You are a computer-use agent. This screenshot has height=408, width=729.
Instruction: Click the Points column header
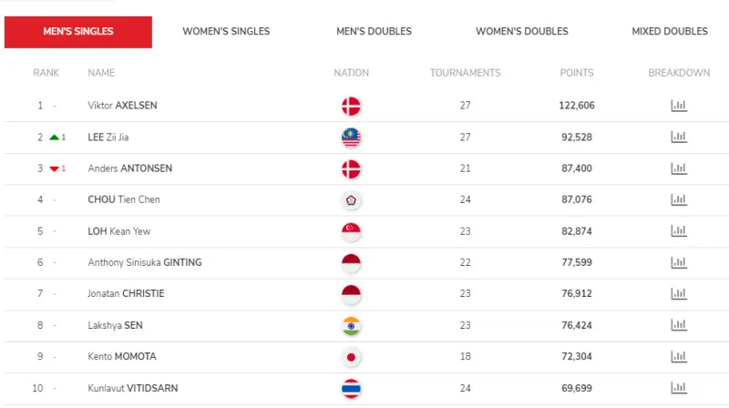(576, 73)
